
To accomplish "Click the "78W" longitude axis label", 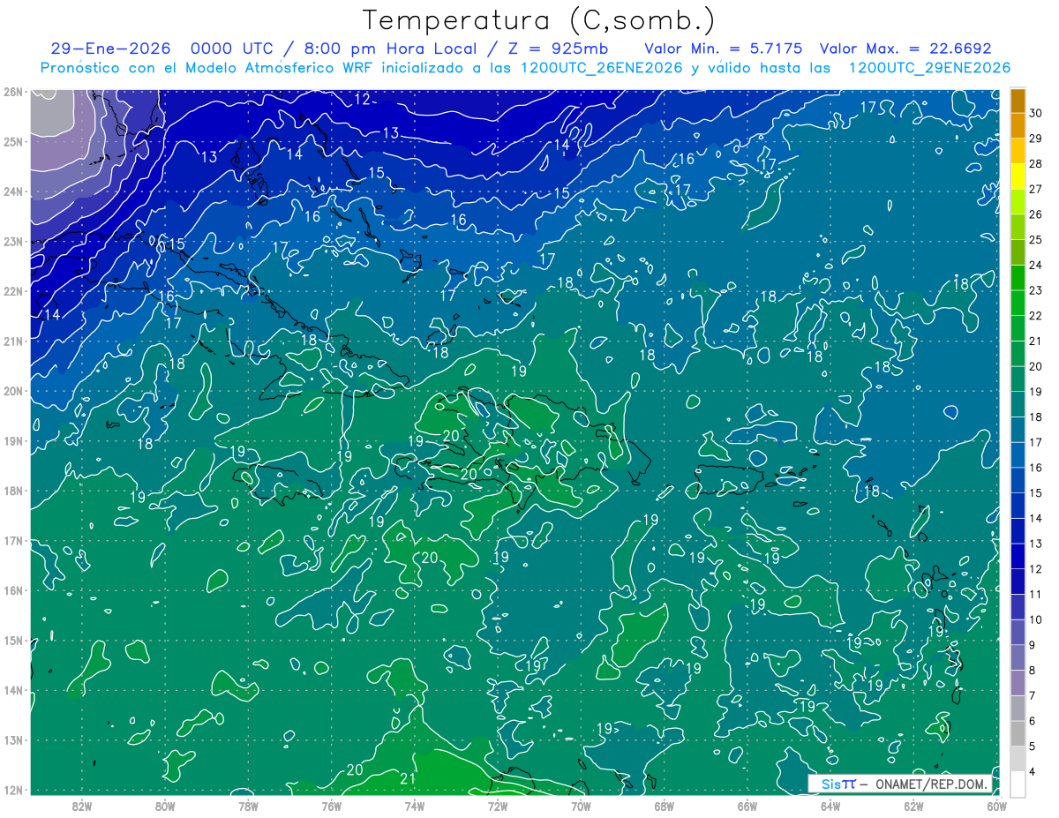I will [x=248, y=807].
